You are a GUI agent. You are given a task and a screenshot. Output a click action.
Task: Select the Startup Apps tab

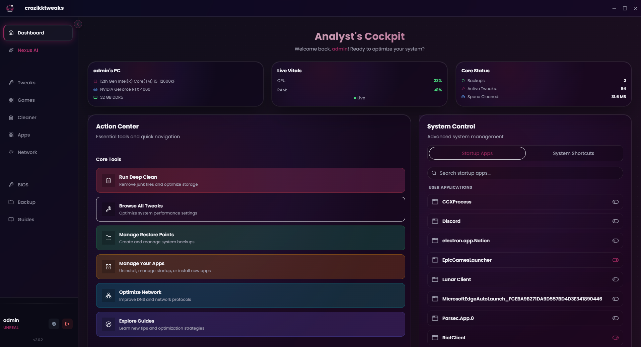point(477,153)
